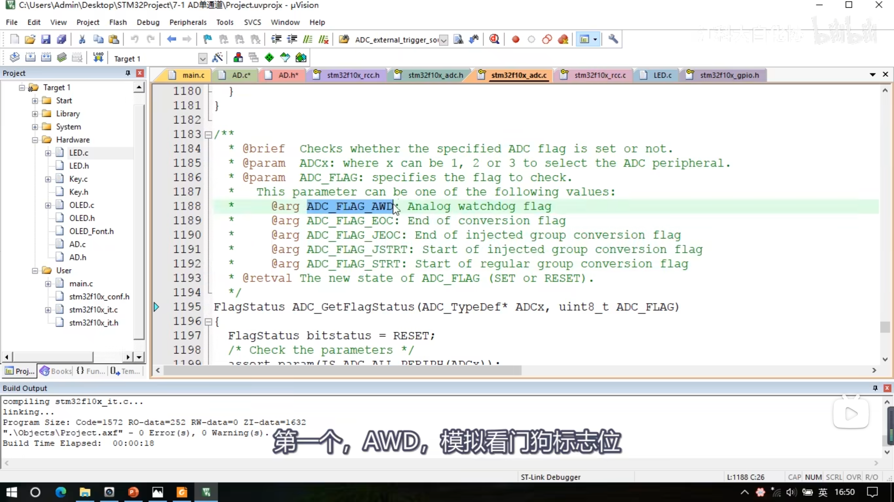Click the Build target icon
The width and height of the screenshot is (894, 502).
pyautogui.click(x=30, y=58)
